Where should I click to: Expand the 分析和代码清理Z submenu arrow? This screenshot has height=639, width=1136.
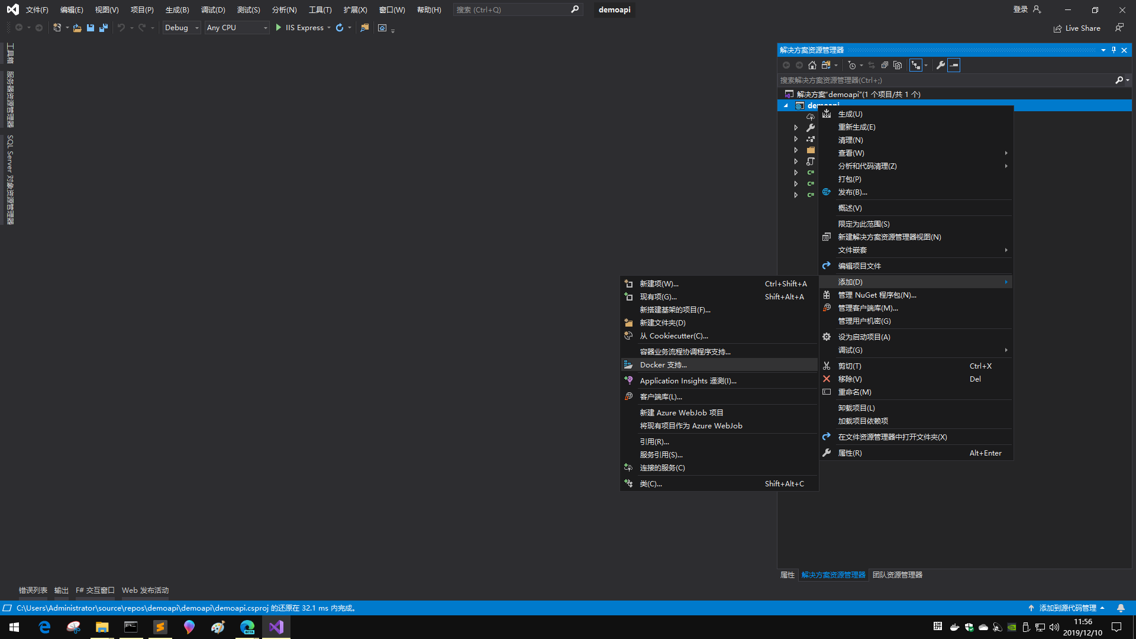[x=1006, y=166]
